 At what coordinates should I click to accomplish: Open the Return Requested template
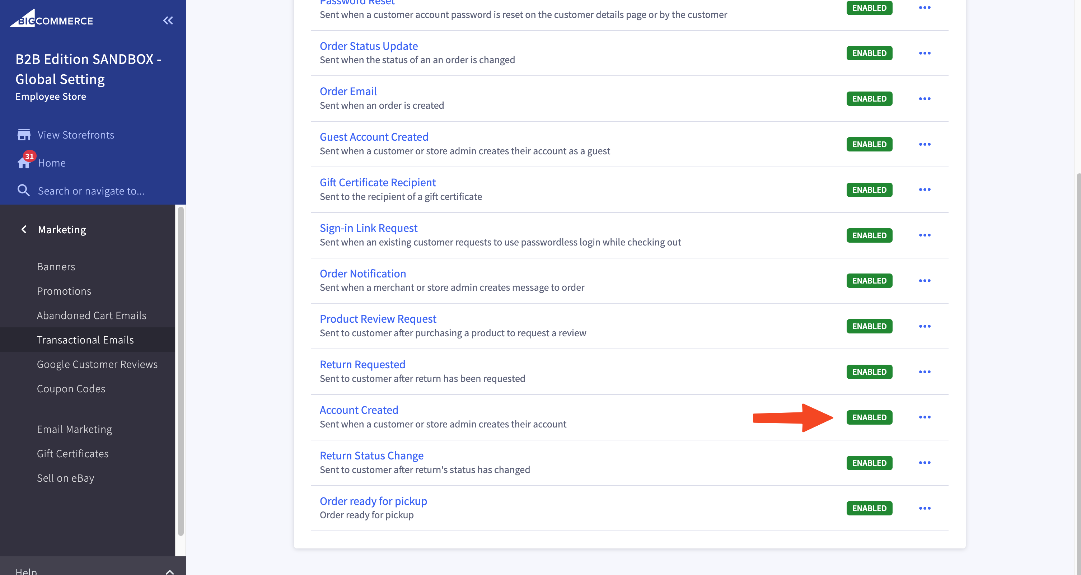362,364
